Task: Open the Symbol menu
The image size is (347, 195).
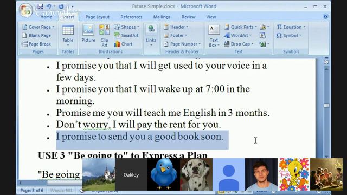Action: coord(289,35)
